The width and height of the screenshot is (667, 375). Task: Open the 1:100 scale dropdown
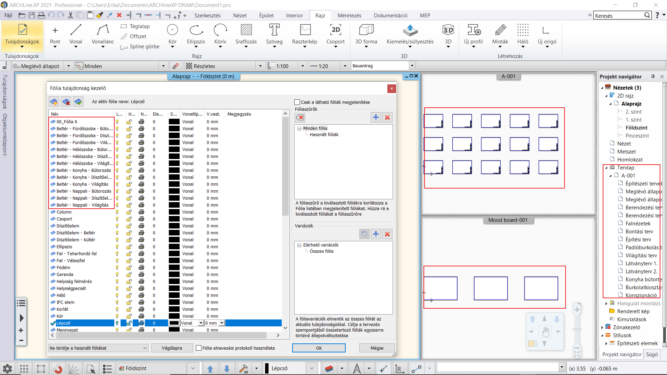(303, 66)
